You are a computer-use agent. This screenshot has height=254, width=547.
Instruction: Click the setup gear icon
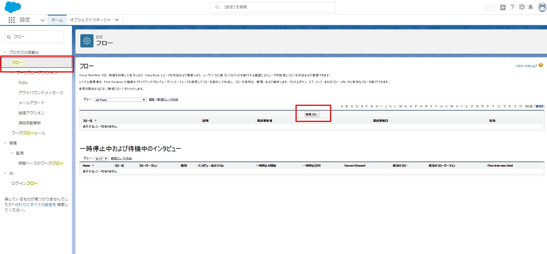tap(522, 7)
